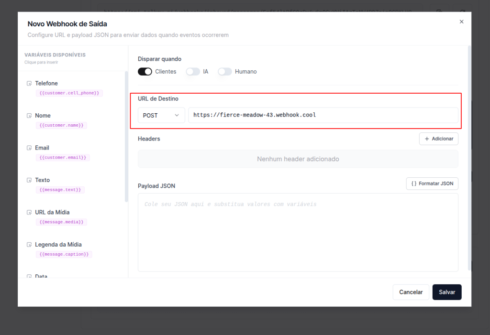Click the insert icon next to Telefone
The height and width of the screenshot is (335, 490).
[29, 84]
